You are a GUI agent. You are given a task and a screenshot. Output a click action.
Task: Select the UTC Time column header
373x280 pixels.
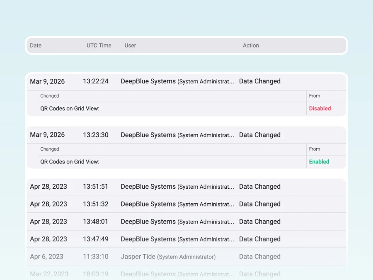(x=99, y=46)
